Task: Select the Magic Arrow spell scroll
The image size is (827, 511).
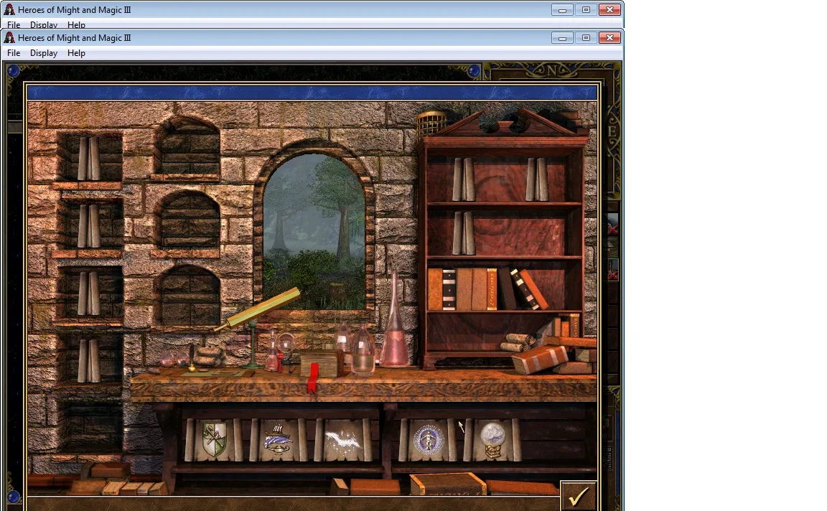Action: (x=343, y=440)
